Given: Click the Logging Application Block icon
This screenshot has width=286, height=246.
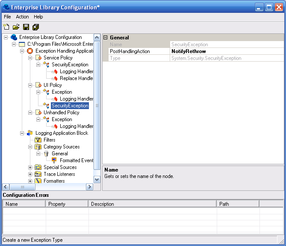Looking at the screenshot, I should [30, 133].
